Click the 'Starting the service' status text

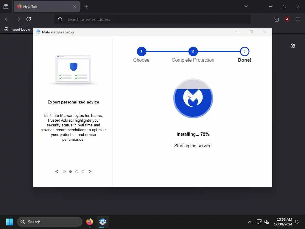(193, 146)
